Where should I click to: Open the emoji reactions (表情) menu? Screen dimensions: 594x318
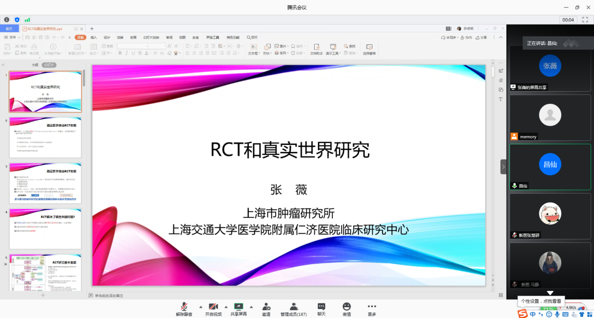(346, 307)
